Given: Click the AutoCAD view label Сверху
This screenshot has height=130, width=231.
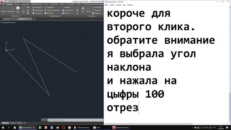Looking at the screenshot, I should click(5, 22).
